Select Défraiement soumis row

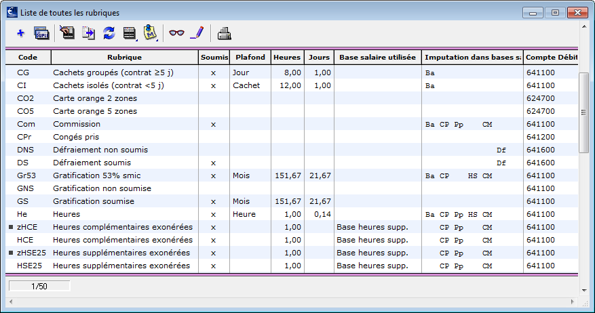pyautogui.click(x=292, y=163)
